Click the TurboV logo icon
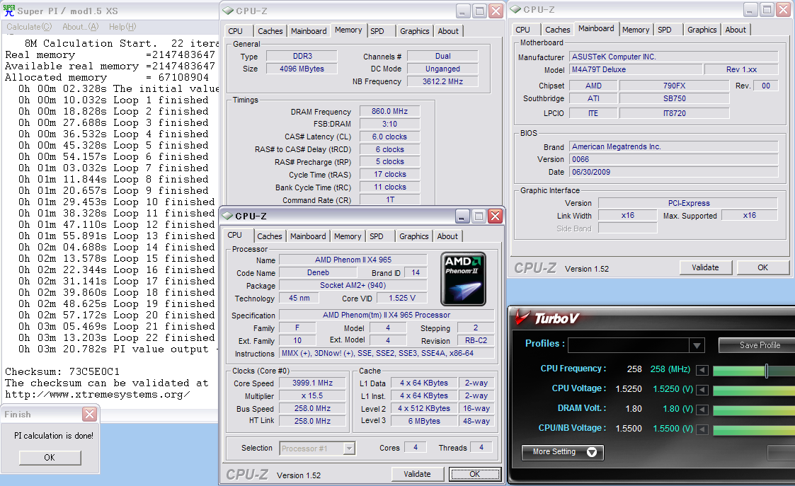The height and width of the screenshot is (486, 795). click(523, 318)
